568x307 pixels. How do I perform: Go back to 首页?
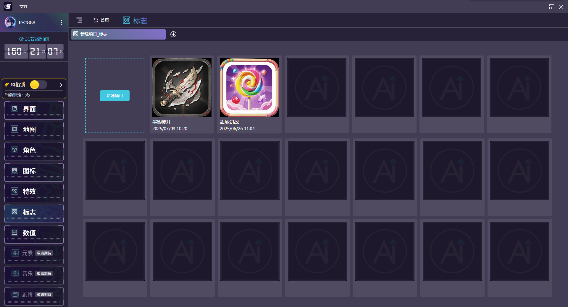click(x=101, y=20)
